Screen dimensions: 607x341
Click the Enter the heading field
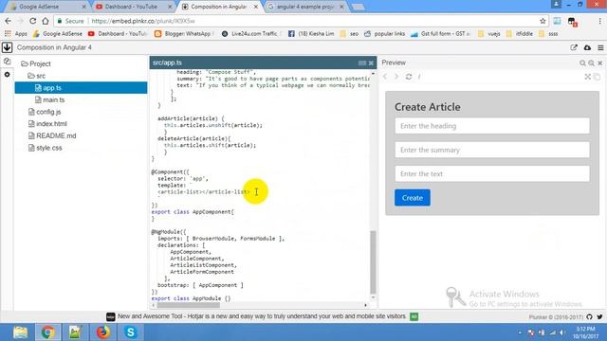click(492, 126)
